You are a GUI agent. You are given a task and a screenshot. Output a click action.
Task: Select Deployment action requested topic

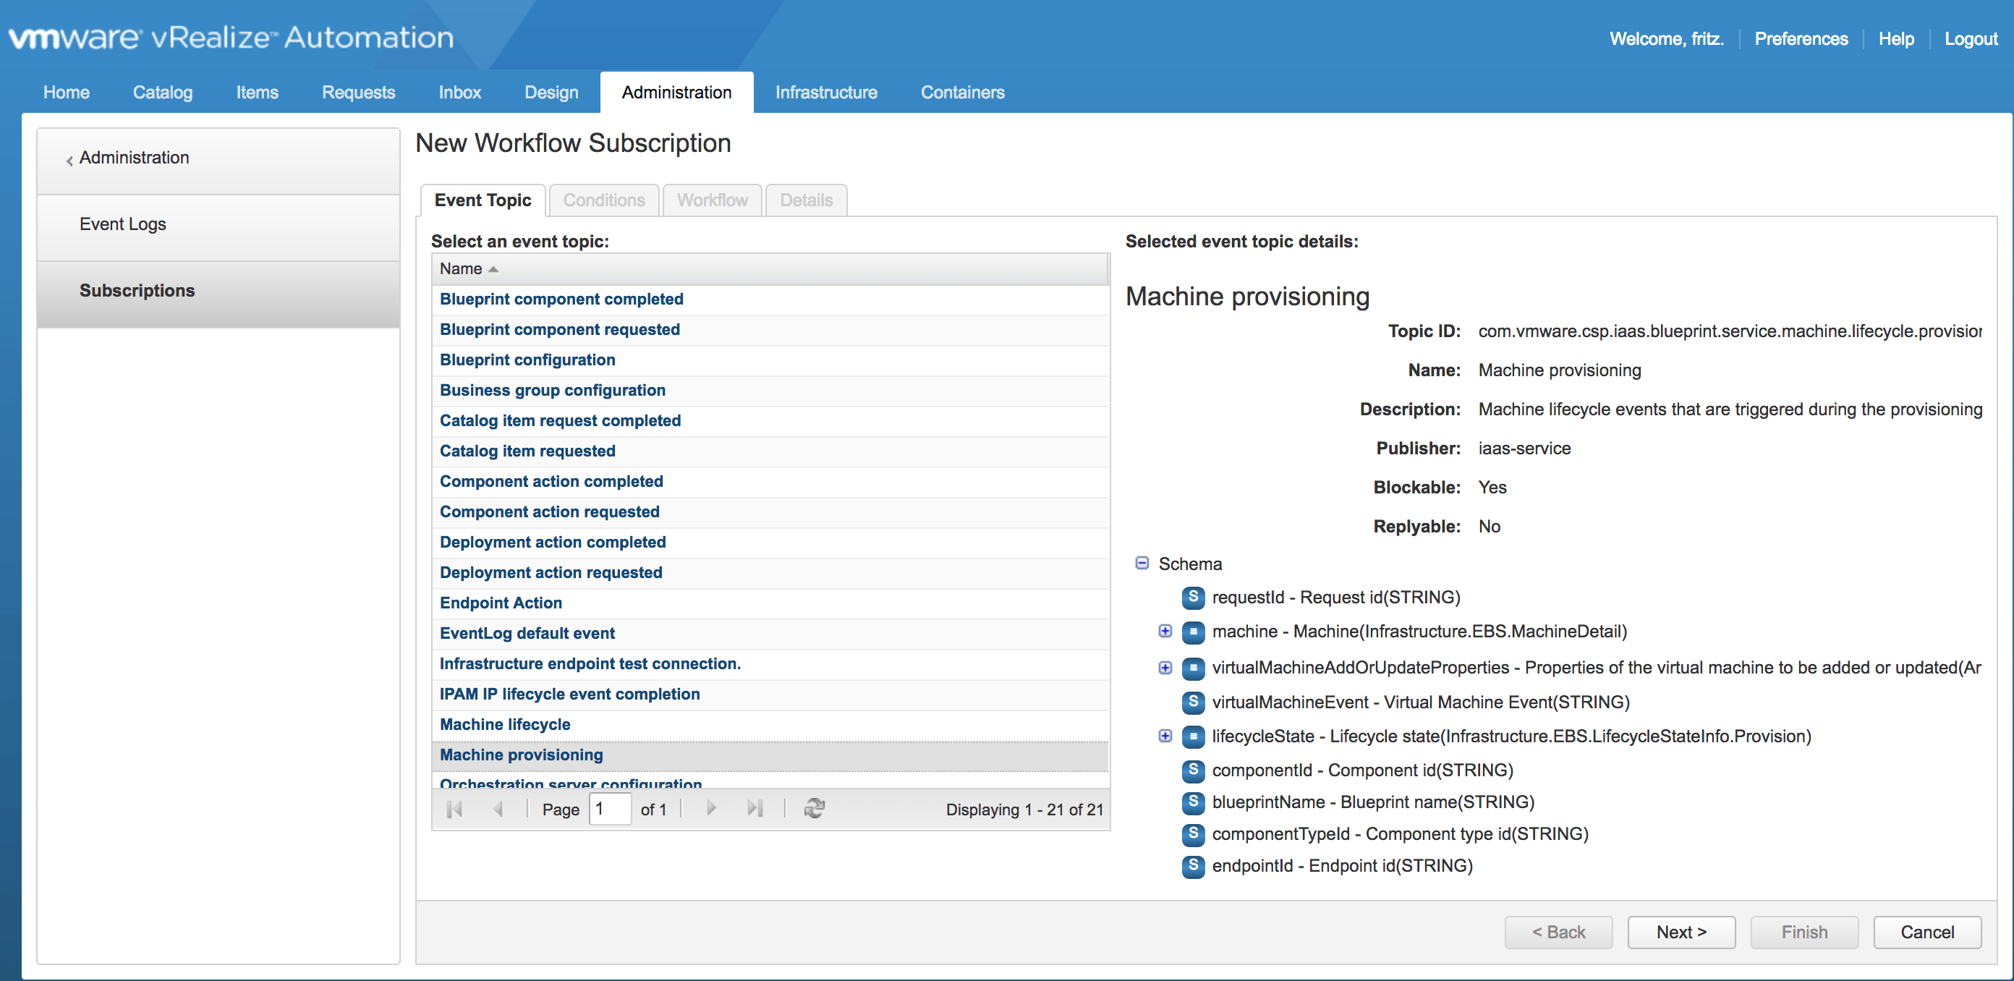click(770, 573)
